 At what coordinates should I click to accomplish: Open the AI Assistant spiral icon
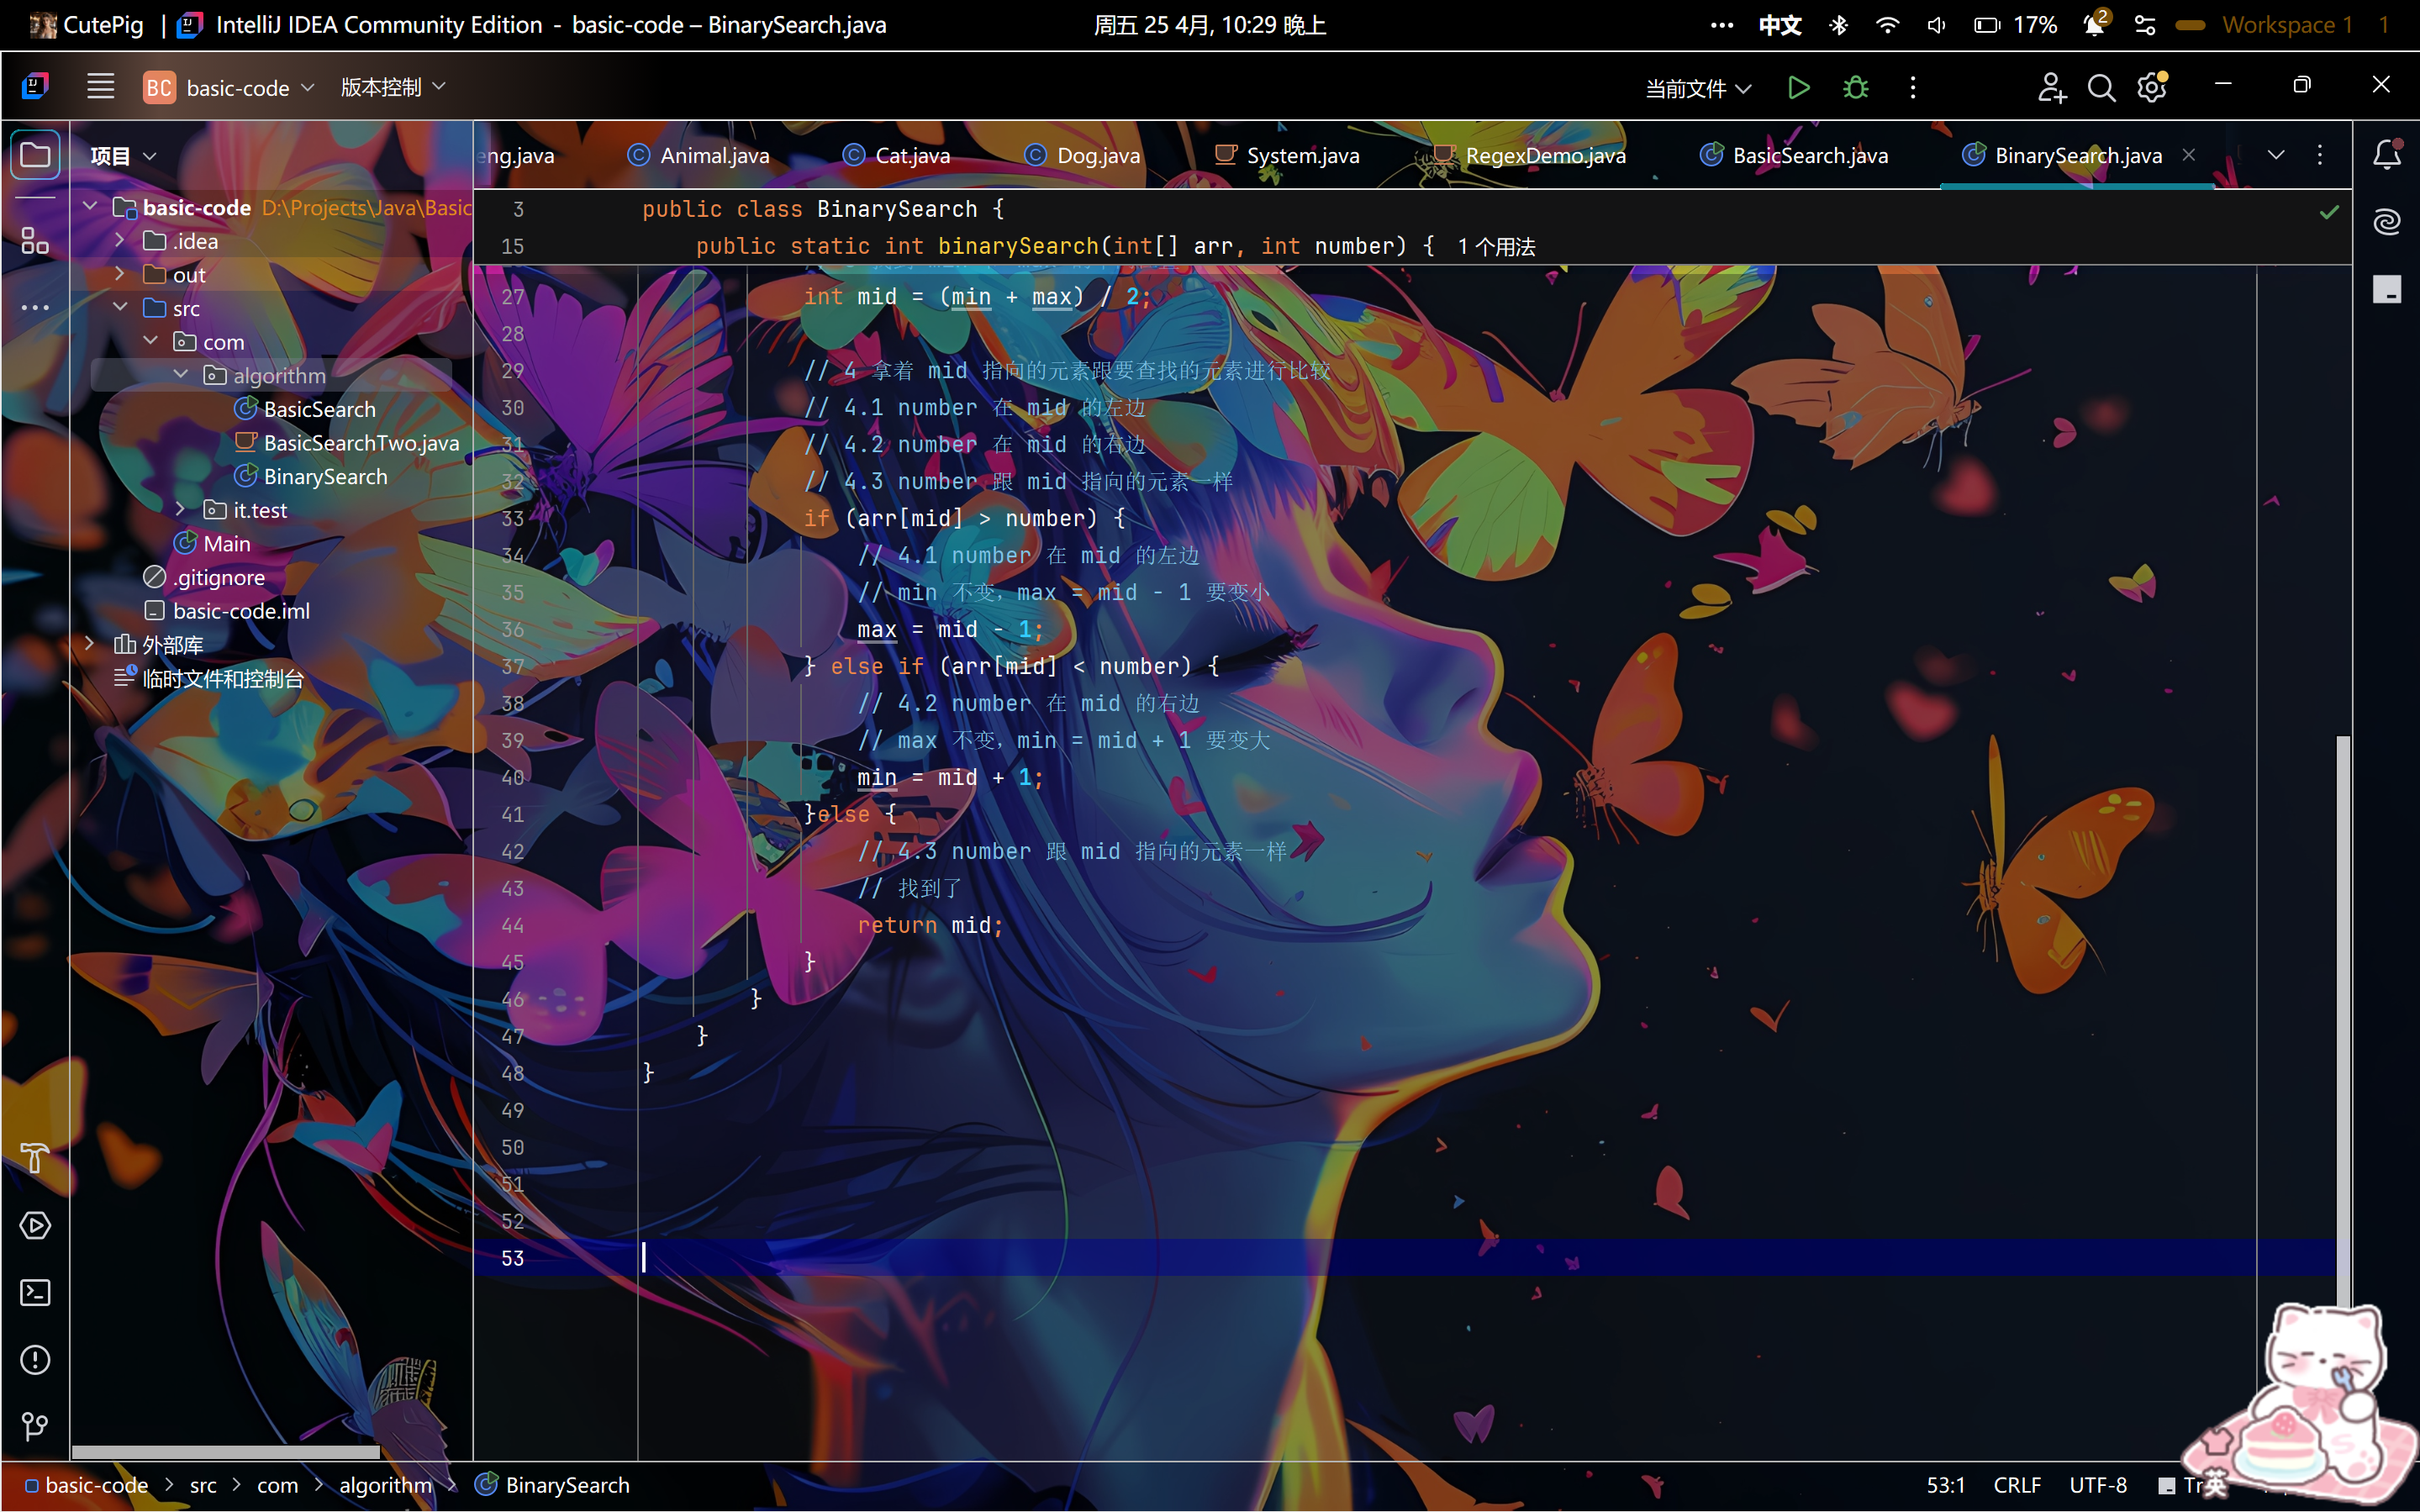pos(2387,221)
